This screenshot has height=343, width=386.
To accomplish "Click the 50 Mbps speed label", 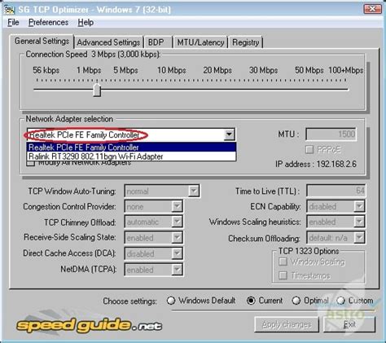I will click(309, 70).
